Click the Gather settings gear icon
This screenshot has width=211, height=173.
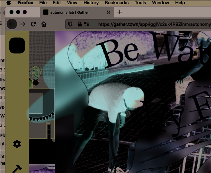click(x=17, y=144)
